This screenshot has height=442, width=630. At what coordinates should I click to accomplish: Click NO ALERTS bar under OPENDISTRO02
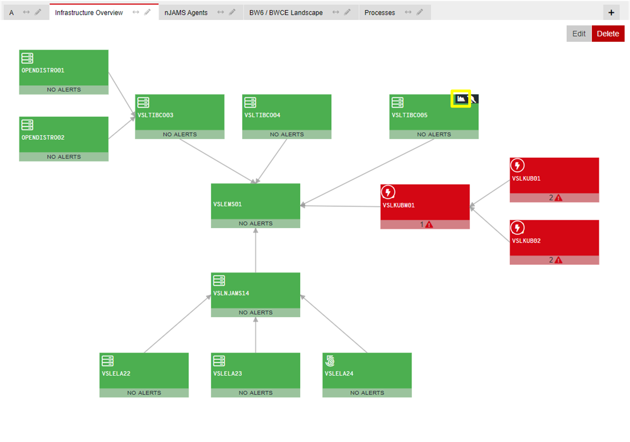pos(64,157)
